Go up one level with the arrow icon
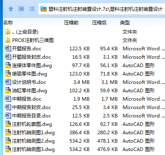The height and width of the screenshot is (155, 165). coord(11,9)
